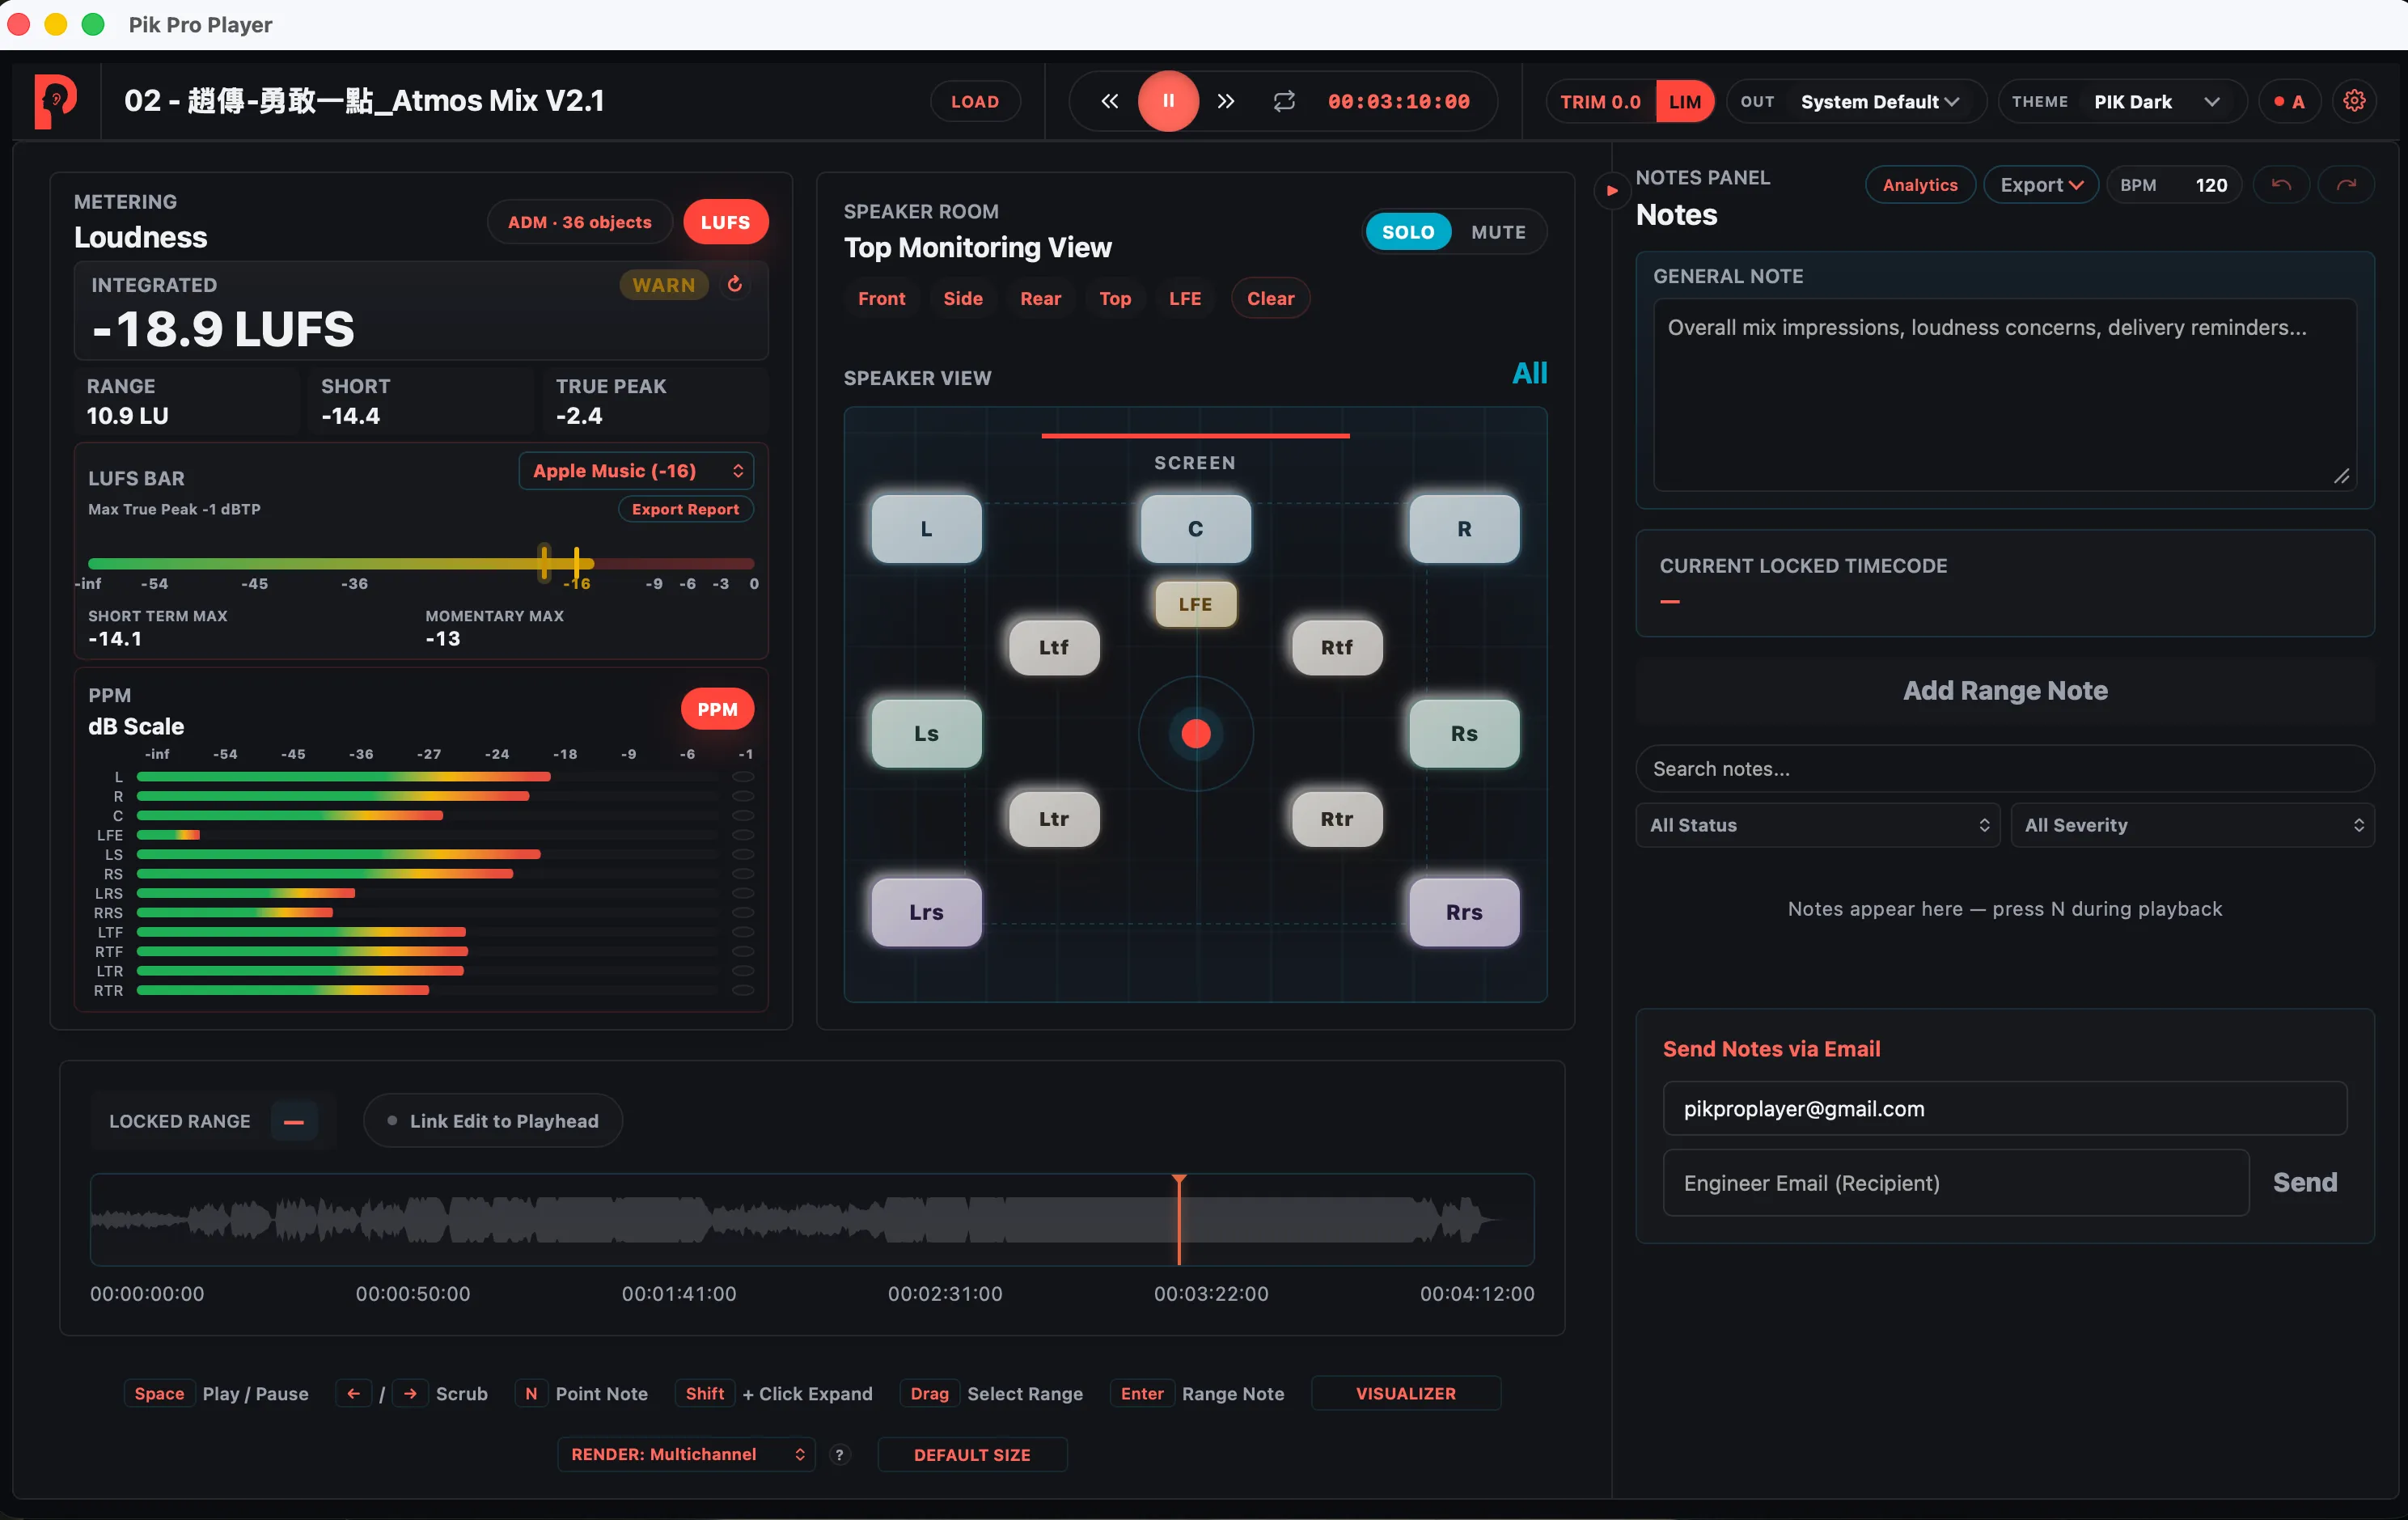Enable SOLO mode in Speaker Room
Screen dimensions: 2408x1520
point(1408,232)
